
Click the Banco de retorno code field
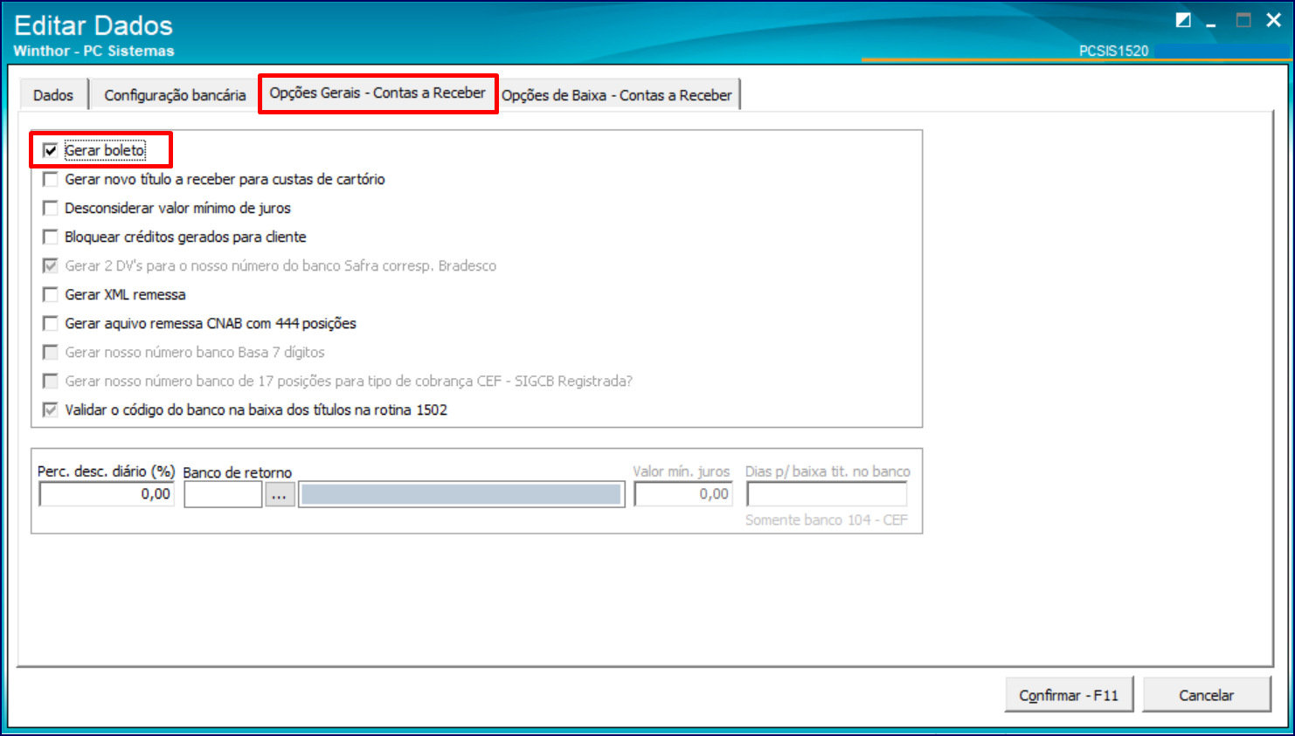pos(223,495)
